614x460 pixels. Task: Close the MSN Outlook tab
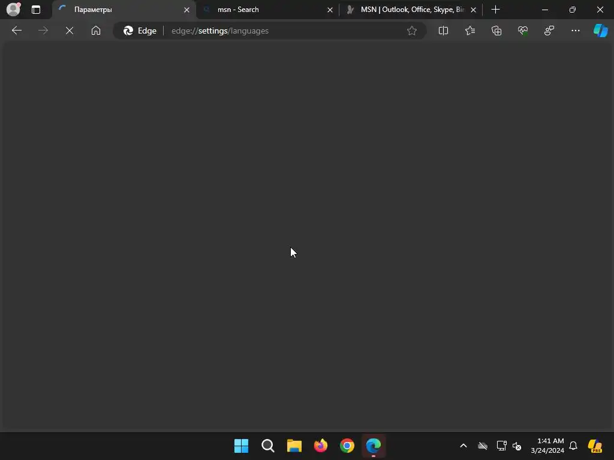coord(474,10)
